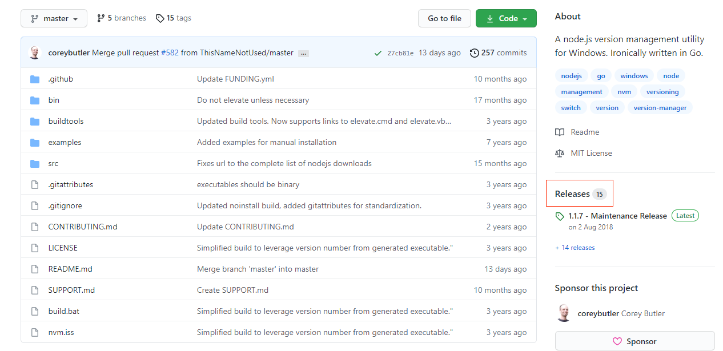Open commit 'executables should be binary'
Viewport: 723px width, 351px height.
pos(248,184)
